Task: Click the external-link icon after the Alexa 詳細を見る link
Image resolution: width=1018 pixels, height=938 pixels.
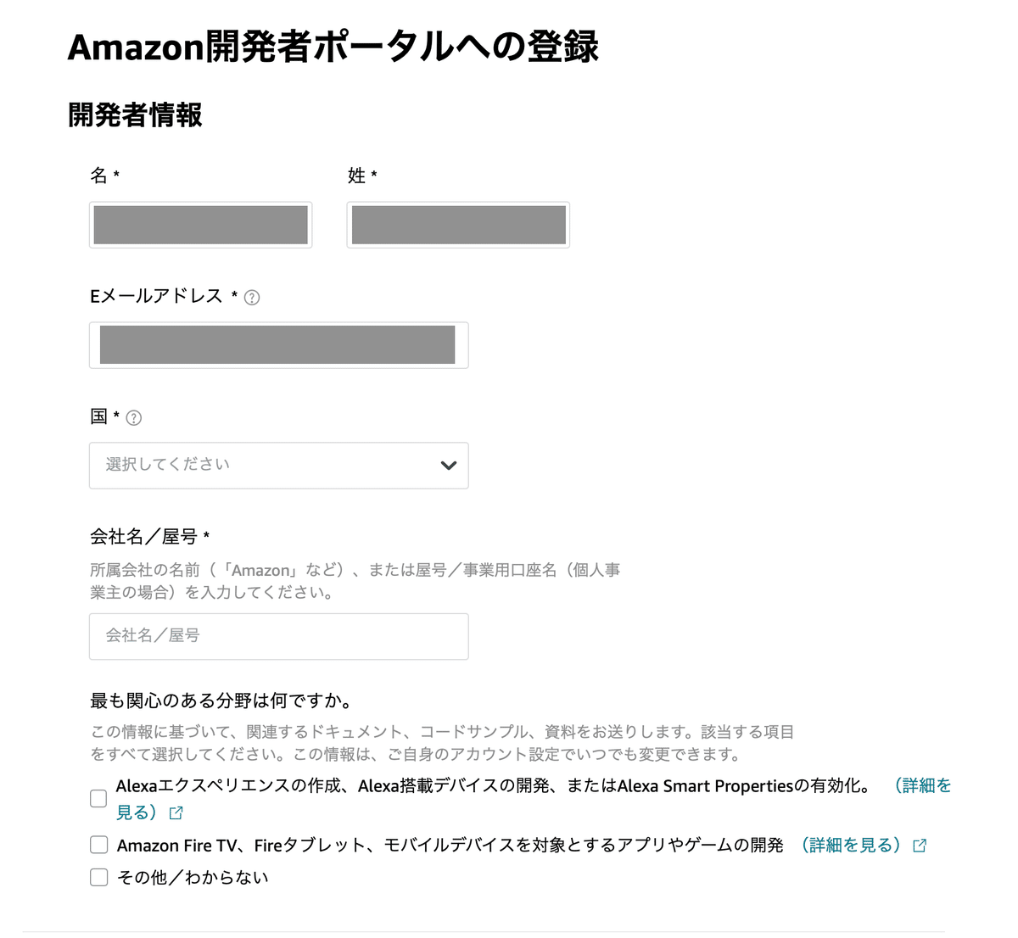Action: point(176,813)
